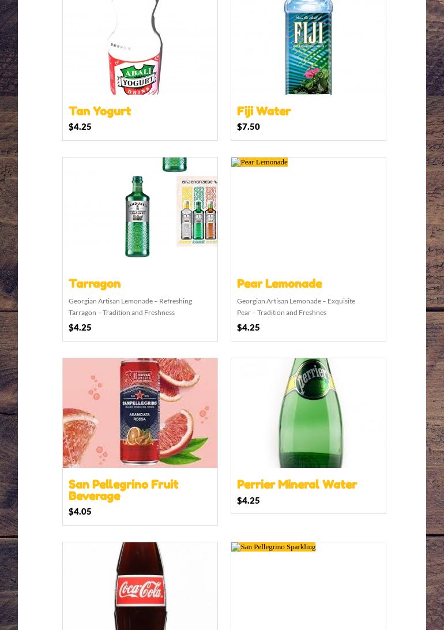Screen dimensions: 444x630
Task: Click the Coca-Cola bottle image
Action: [x=140, y=586]
